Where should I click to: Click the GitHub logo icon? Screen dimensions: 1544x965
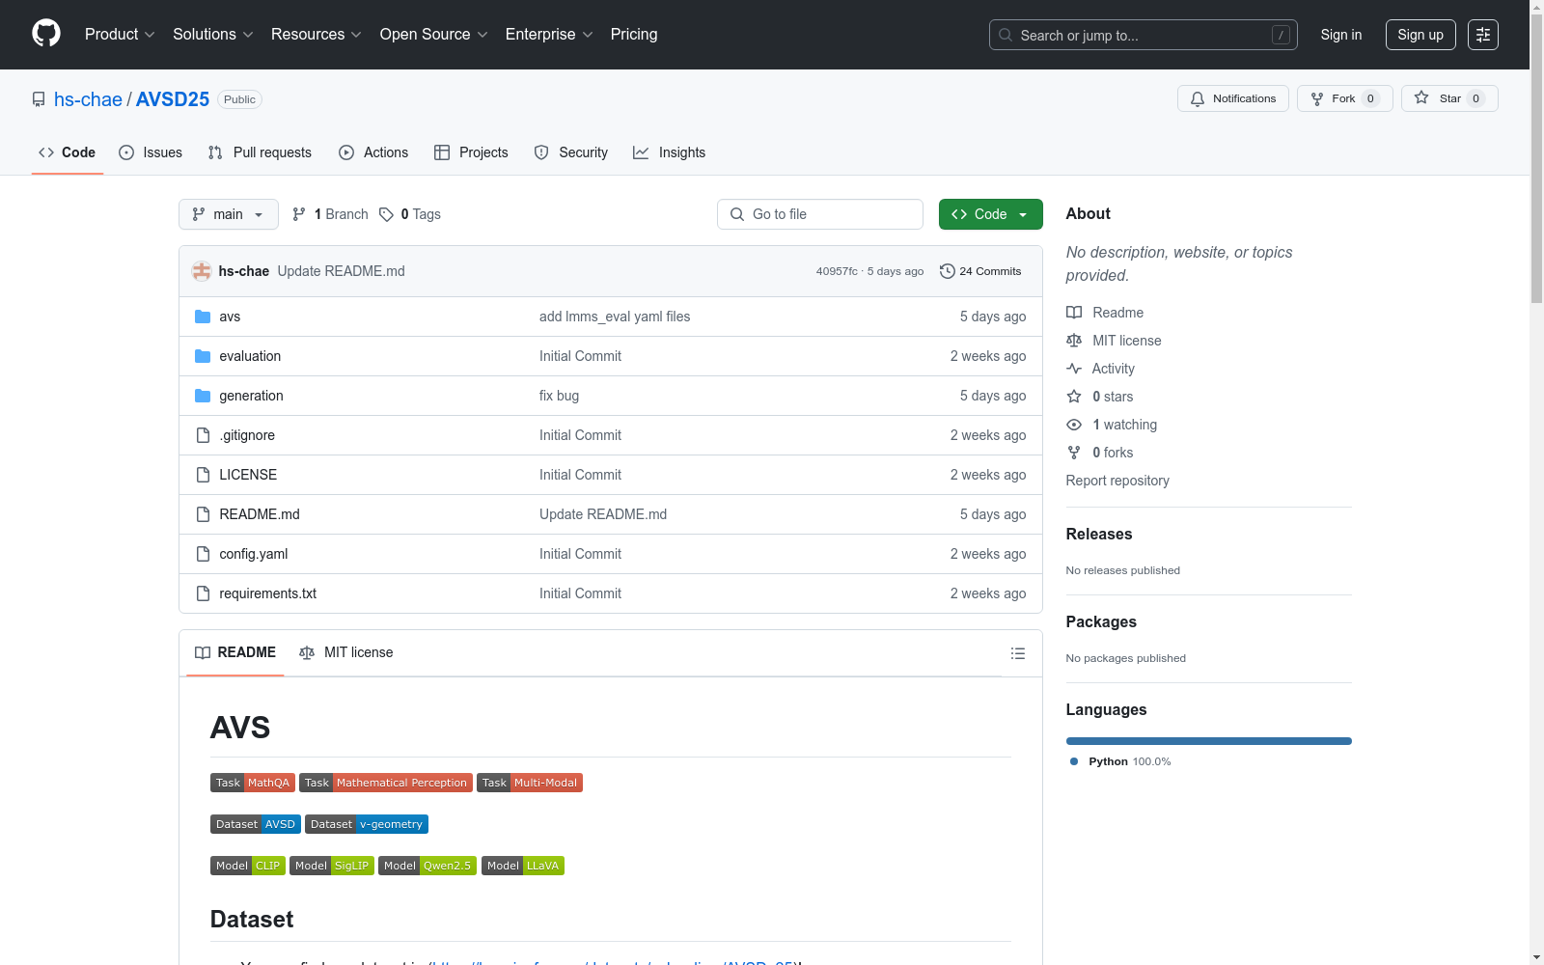(x=46, y=34)
